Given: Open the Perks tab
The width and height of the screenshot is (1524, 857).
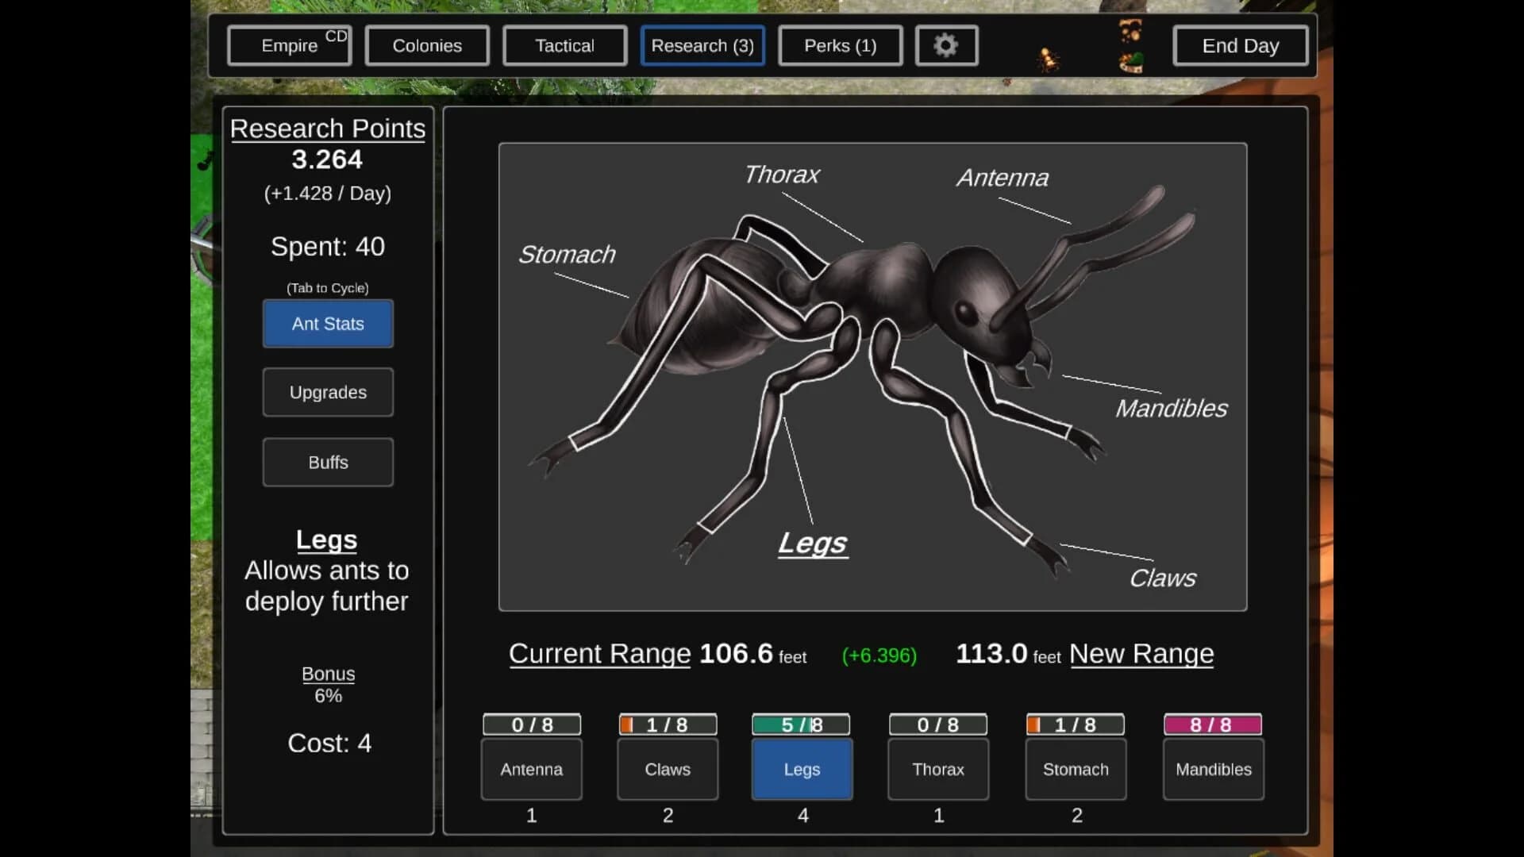Looking at the screenshot, I should (x=840, y=45).
